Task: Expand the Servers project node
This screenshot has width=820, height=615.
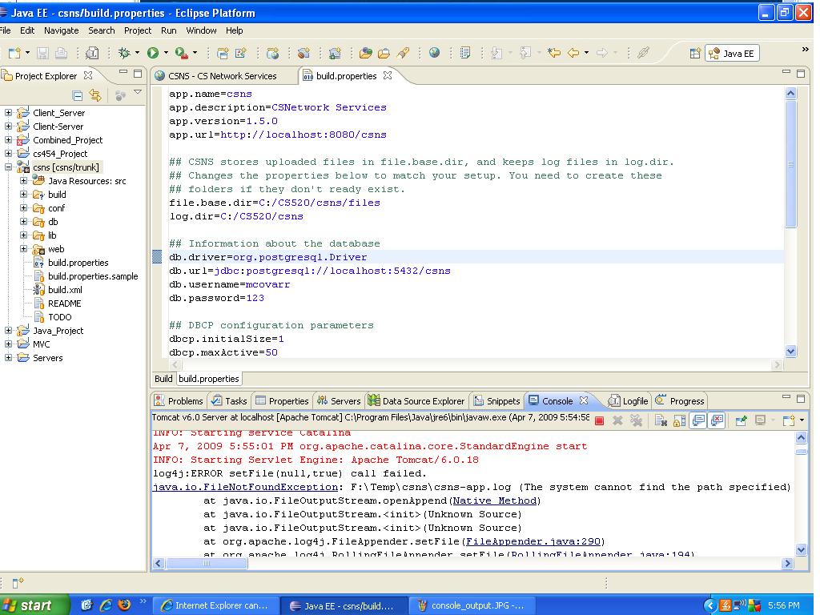Action: (9, 358)
